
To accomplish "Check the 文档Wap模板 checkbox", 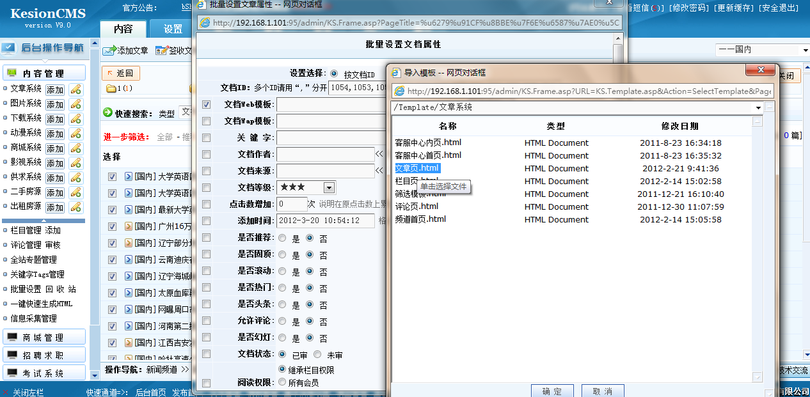I will pos(206,121).
